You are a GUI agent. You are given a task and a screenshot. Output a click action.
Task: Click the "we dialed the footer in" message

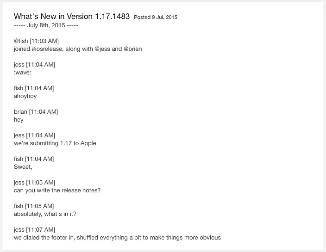[x=117, y=238]
